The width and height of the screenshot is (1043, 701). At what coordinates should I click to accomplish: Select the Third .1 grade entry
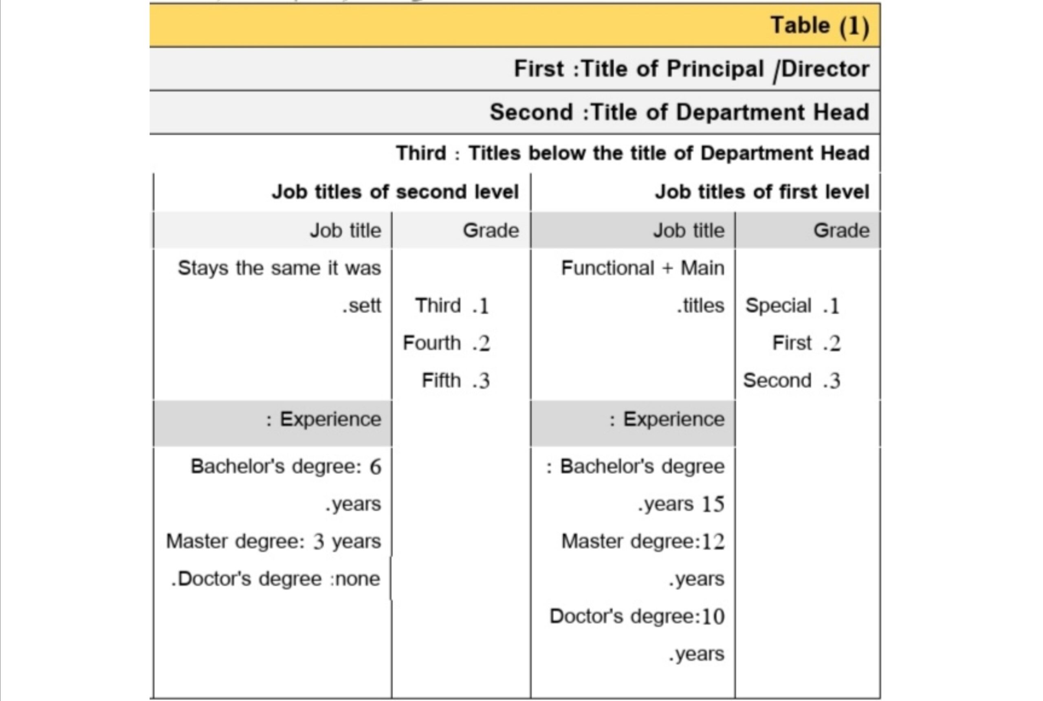(452, 306)
